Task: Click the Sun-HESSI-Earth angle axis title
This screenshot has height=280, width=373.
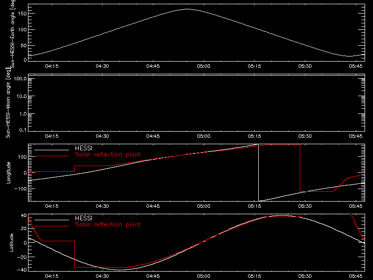Action: tap(12, 34)
